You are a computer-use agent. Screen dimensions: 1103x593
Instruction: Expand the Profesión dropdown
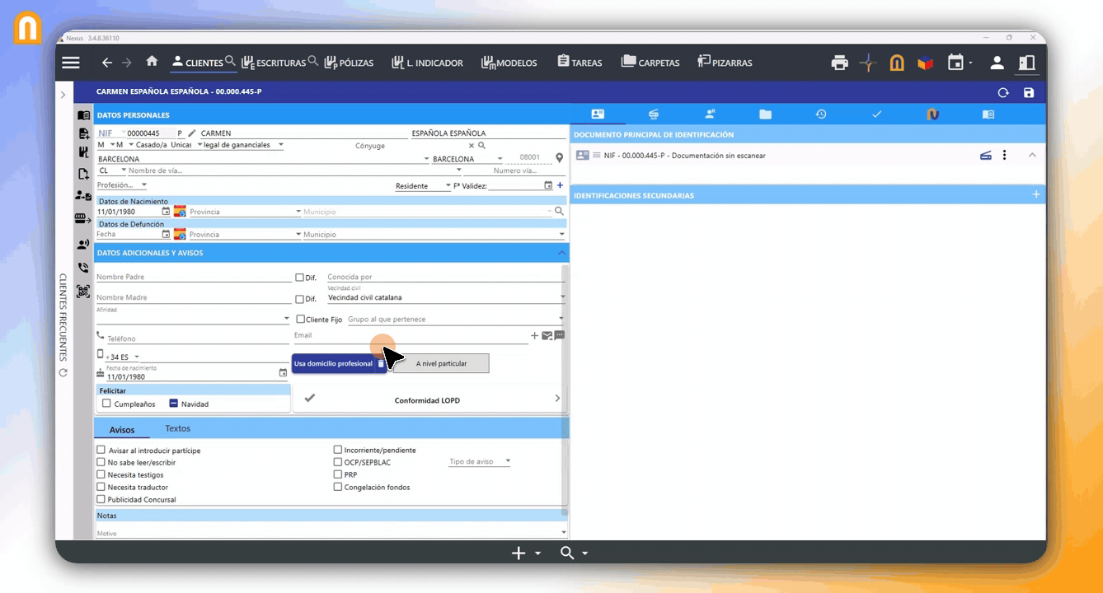click(122, 185)
